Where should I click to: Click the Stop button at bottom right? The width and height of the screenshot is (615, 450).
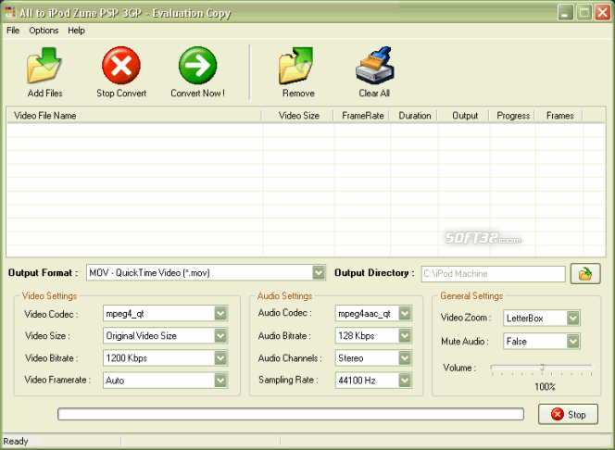point(568,414)
